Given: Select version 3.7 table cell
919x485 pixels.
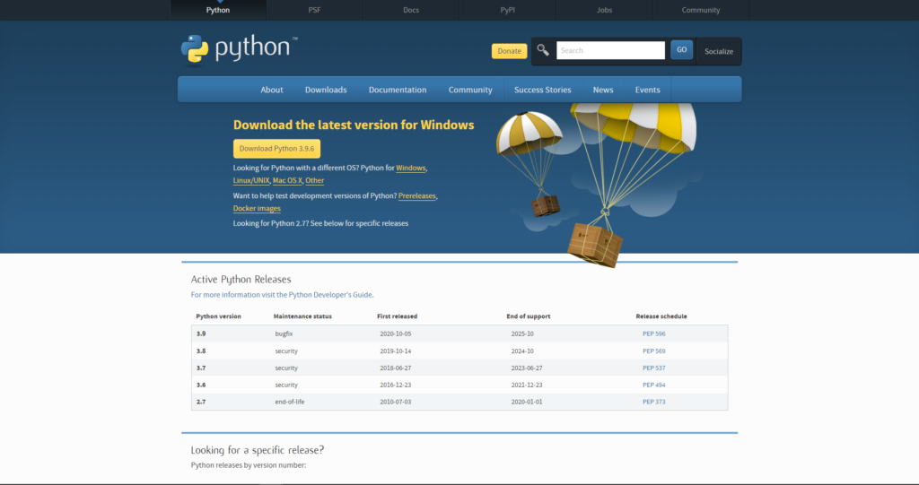Looking at the screenshot, I should click(x=201, y=368).
